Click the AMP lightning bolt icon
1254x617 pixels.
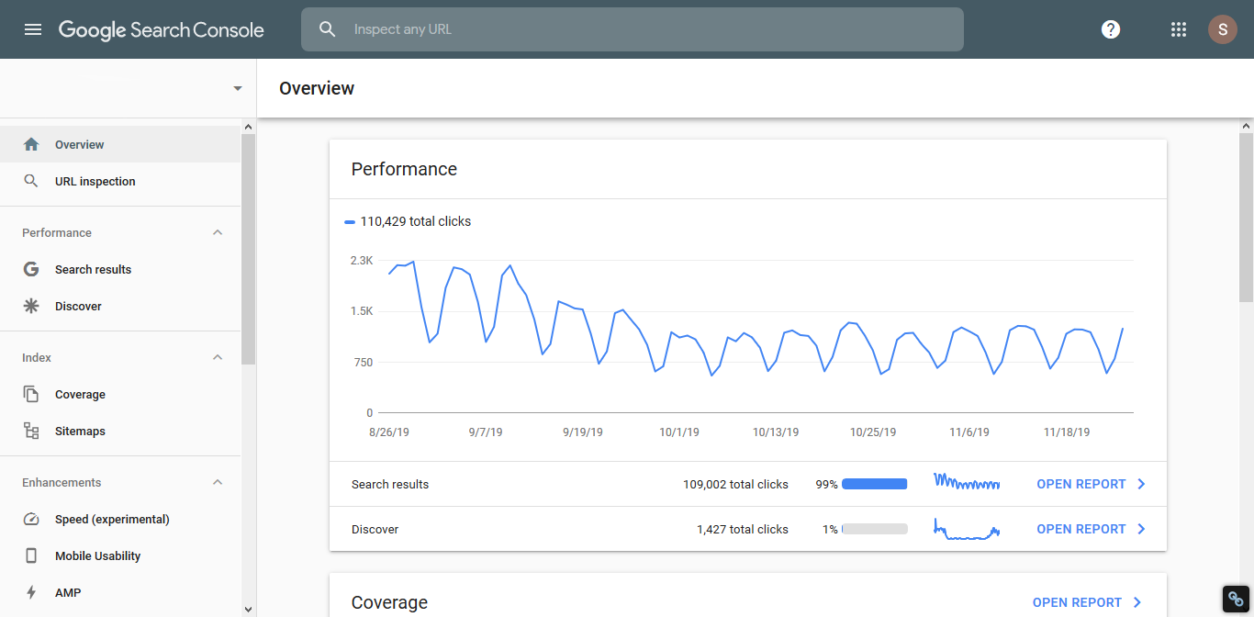point(31,593)
